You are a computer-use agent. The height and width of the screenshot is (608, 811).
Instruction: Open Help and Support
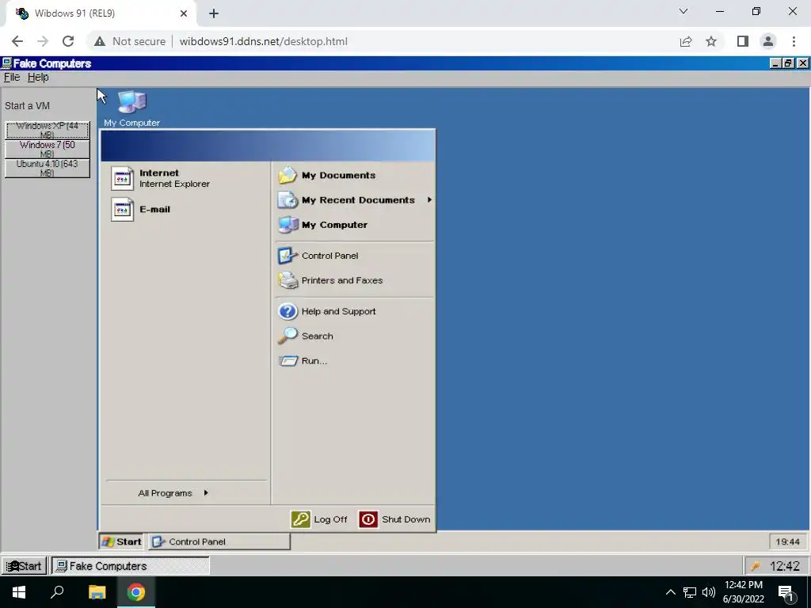point(327,311)
